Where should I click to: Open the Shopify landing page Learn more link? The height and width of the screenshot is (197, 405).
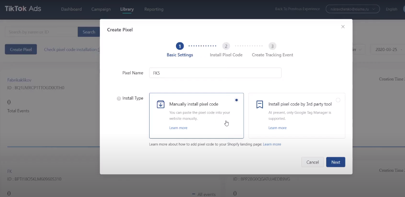272,144
